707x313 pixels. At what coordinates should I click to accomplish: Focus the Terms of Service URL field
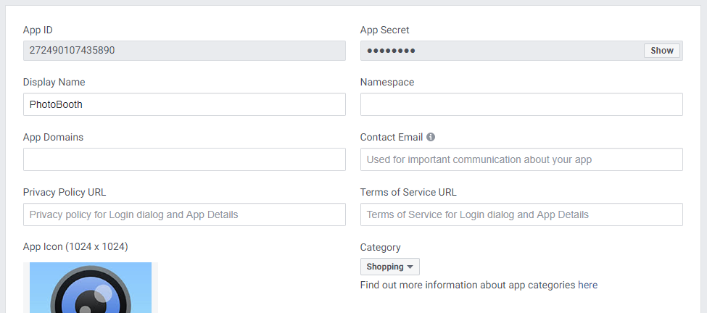point(521,214)
